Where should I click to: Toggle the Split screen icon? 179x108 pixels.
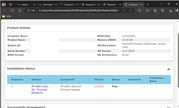pyautogui.click(x=147, y=11)
